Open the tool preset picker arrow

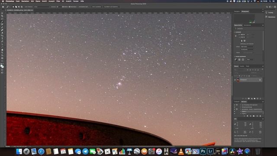click(10, 7)
